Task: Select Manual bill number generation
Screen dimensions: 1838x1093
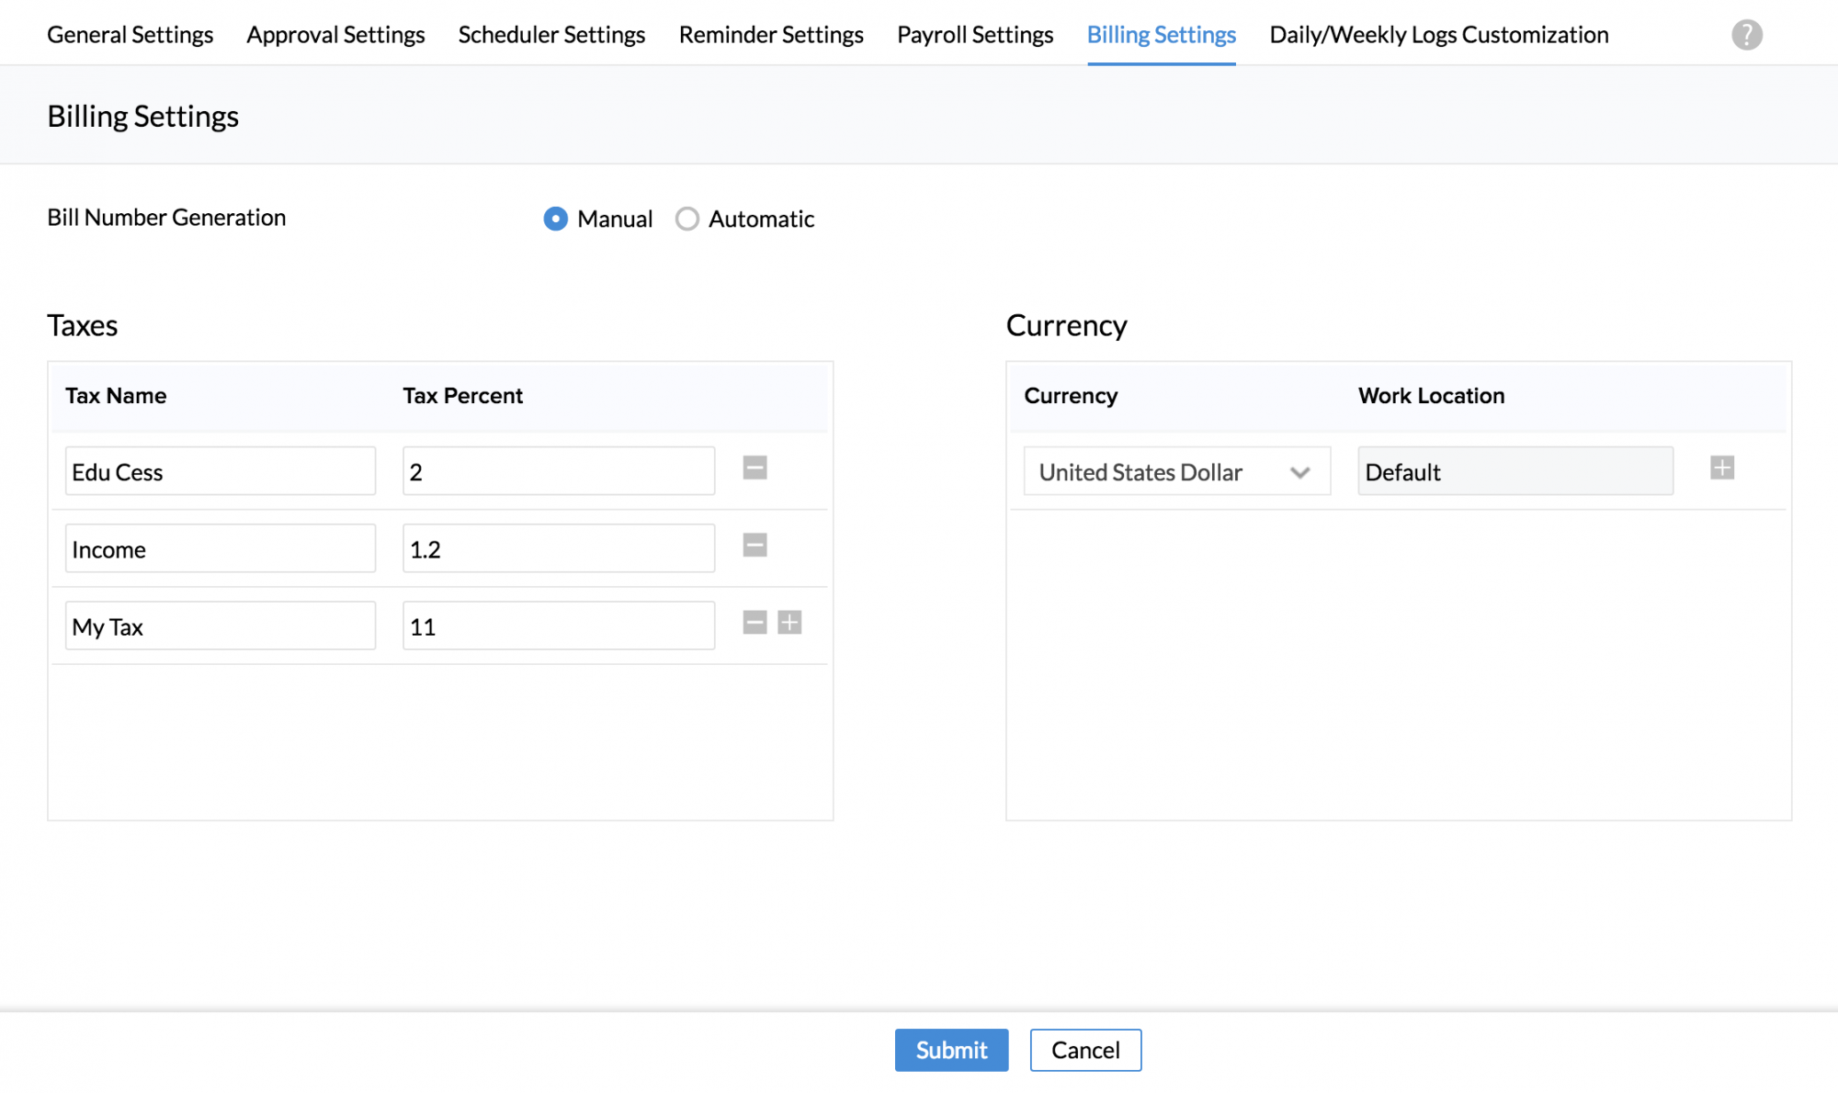Action: pos(555,219)
